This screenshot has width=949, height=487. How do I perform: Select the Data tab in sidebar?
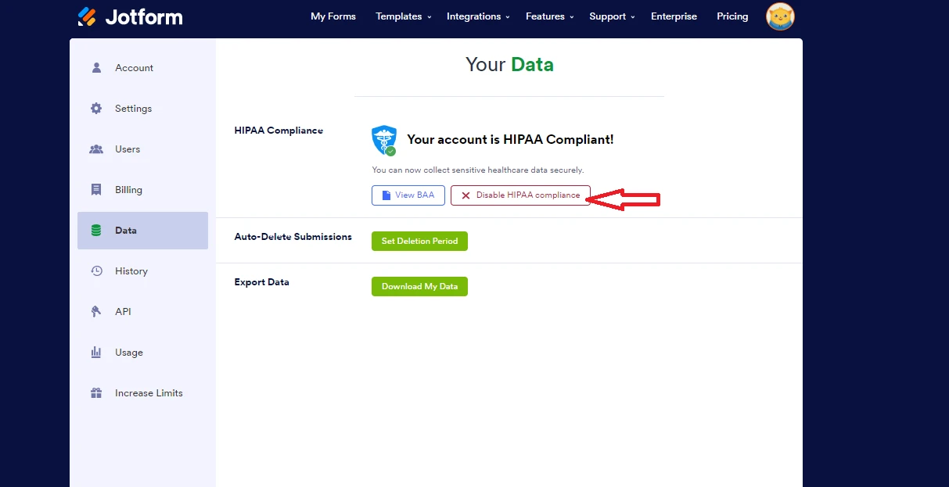coord(142,231)
